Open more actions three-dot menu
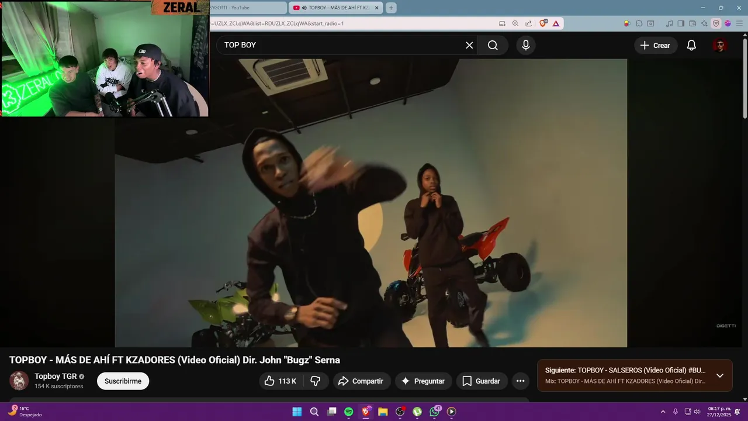The height and width of the screenshot is (421, 748). click(x=521, y=381)
